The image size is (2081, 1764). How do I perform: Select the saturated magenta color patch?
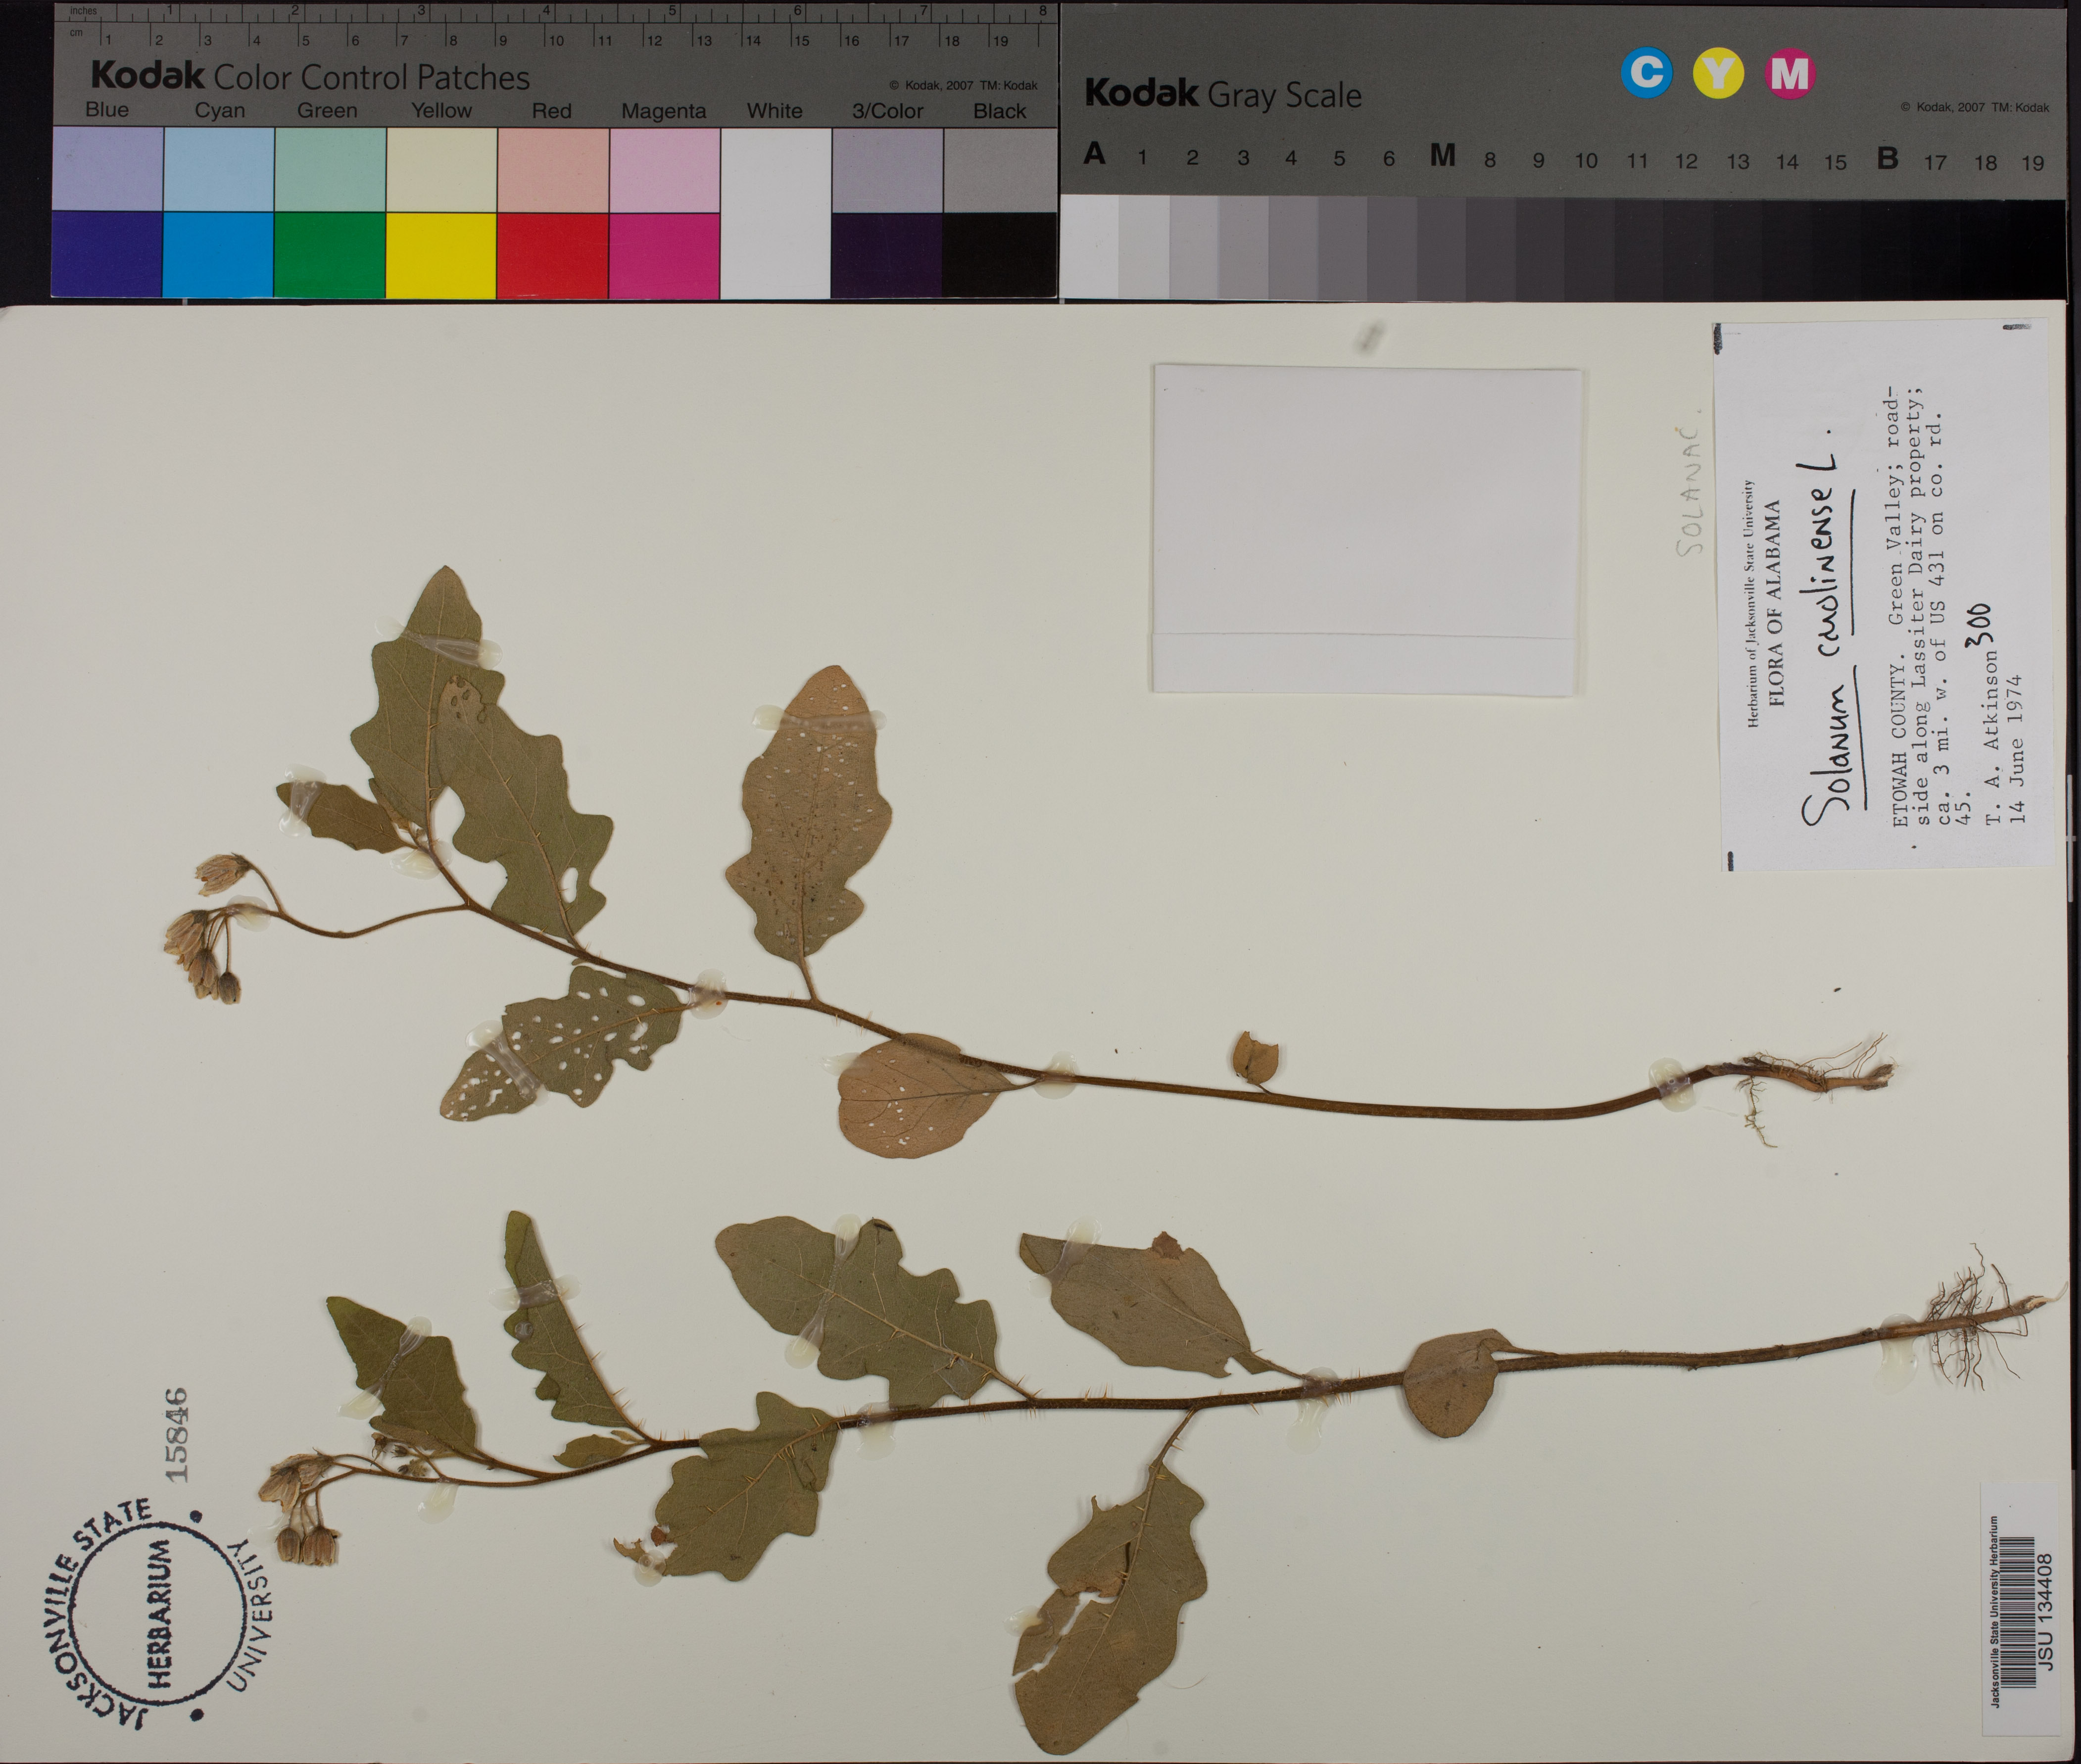(x=664, y=255)
